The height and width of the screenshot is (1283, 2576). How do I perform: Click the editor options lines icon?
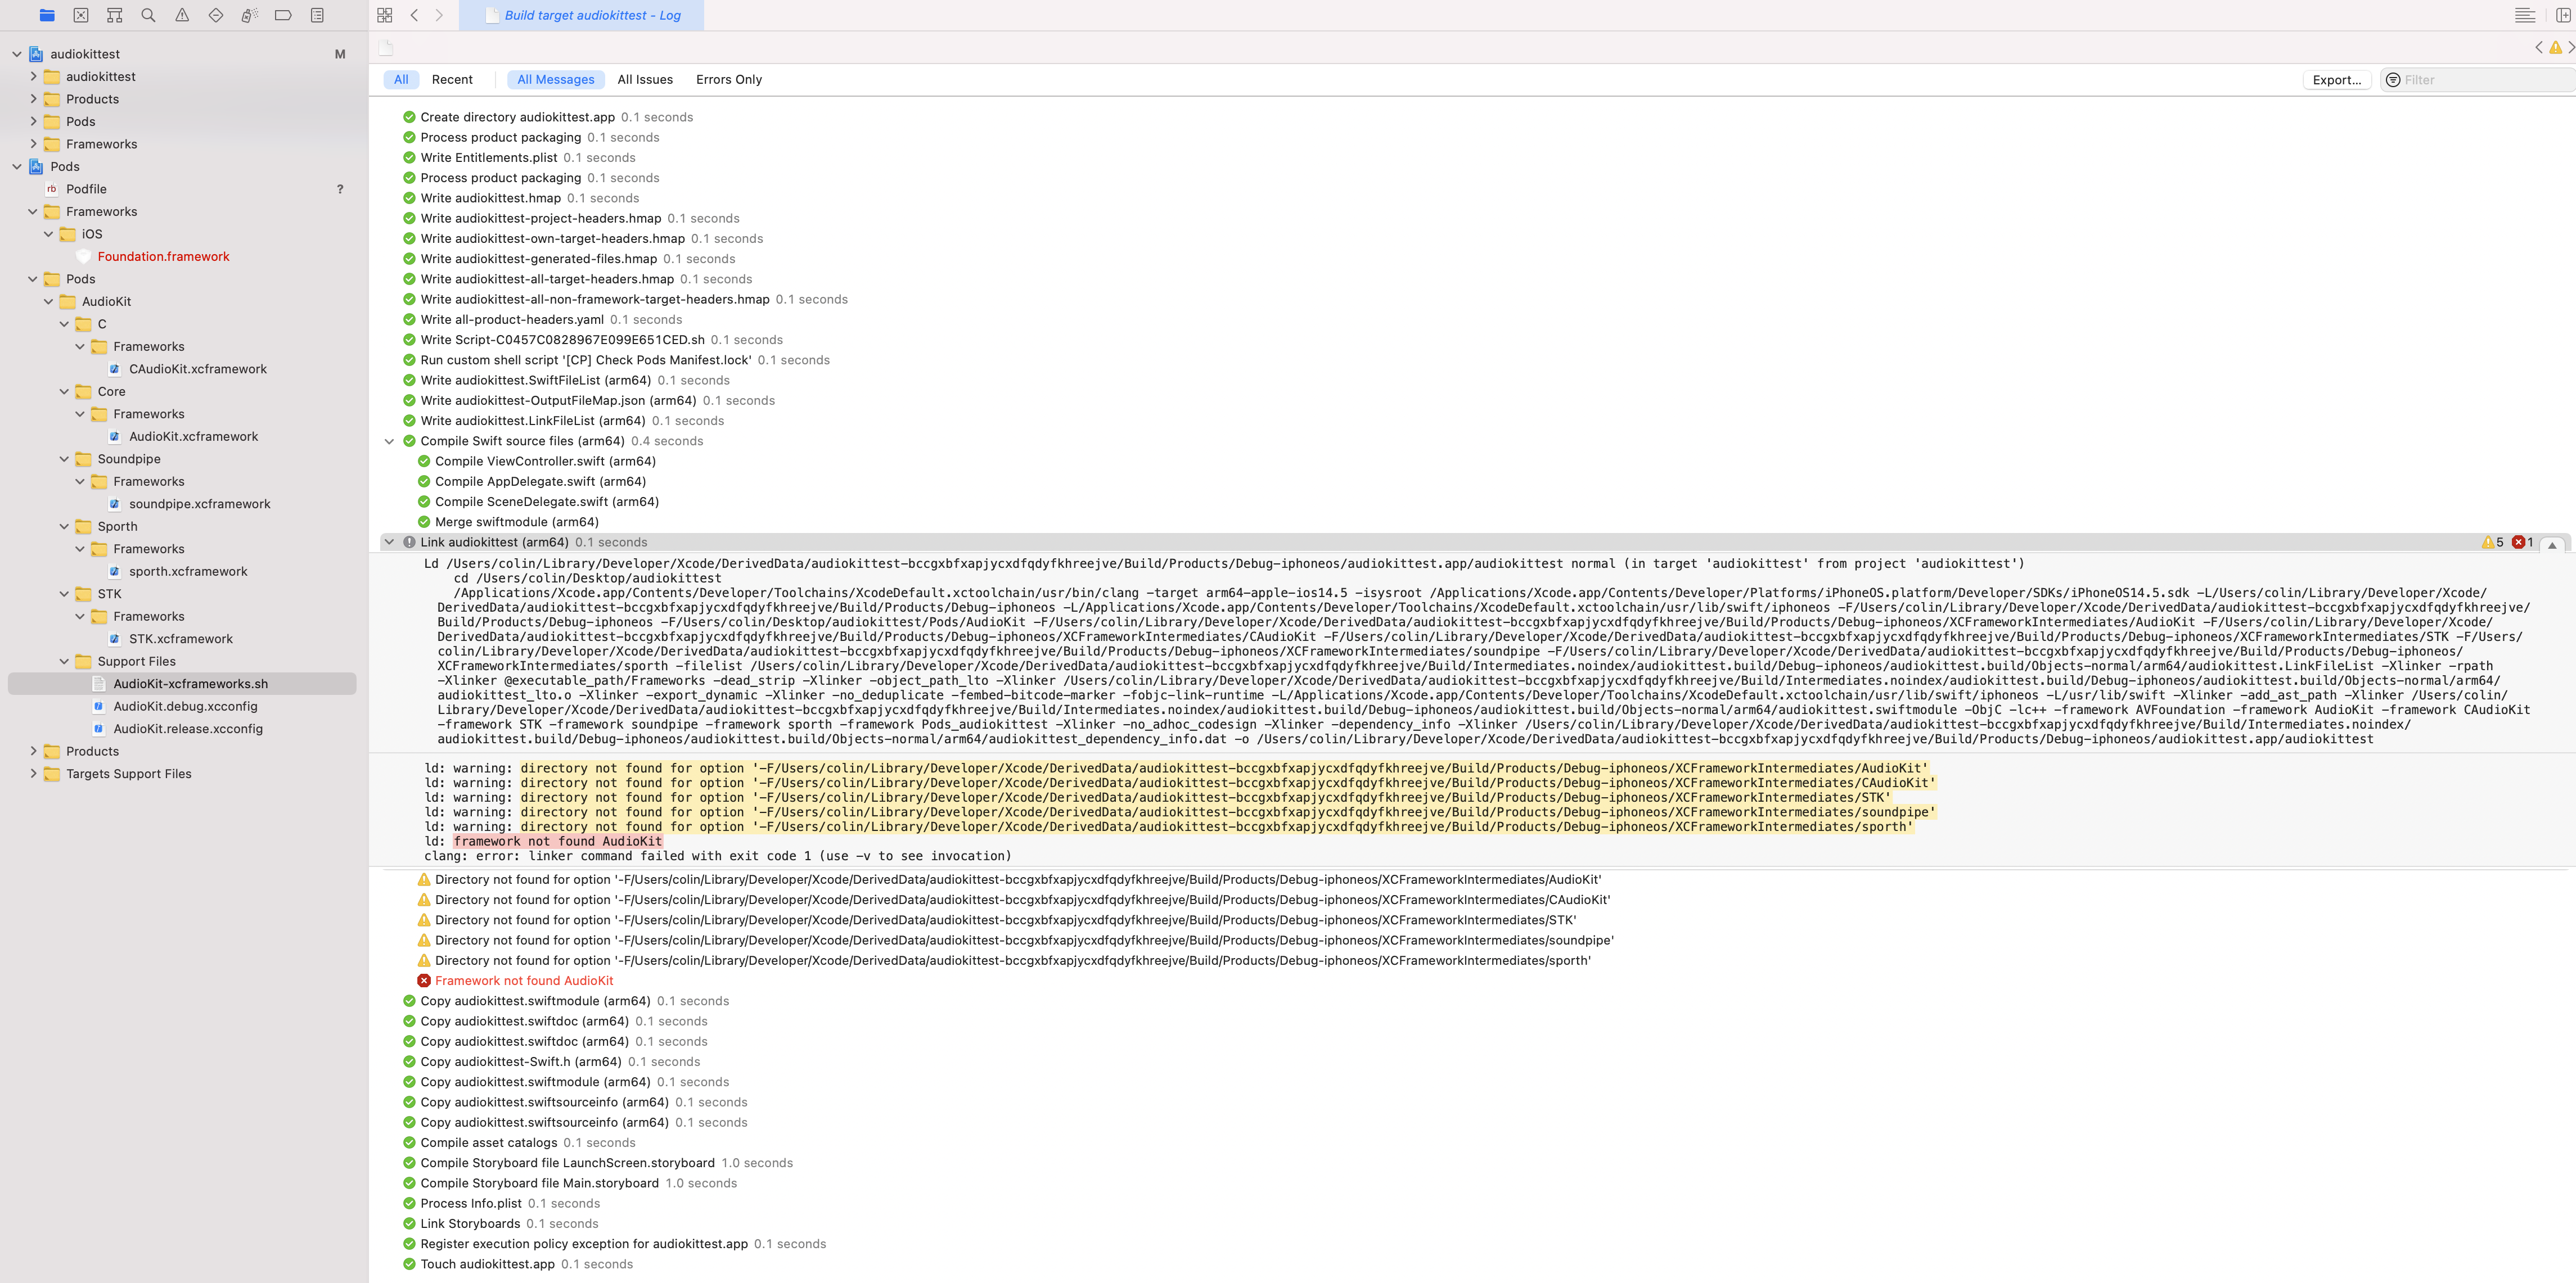click(2524, 15)
